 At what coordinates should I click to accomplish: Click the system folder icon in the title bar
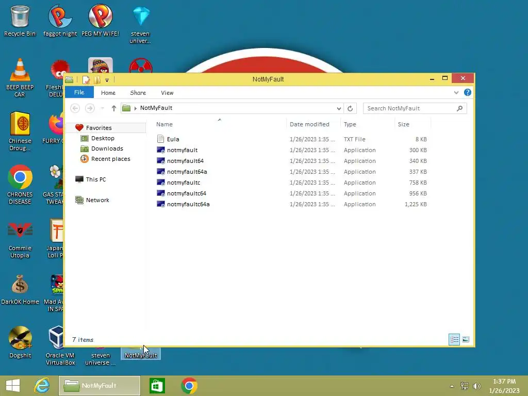click(70, 80)
